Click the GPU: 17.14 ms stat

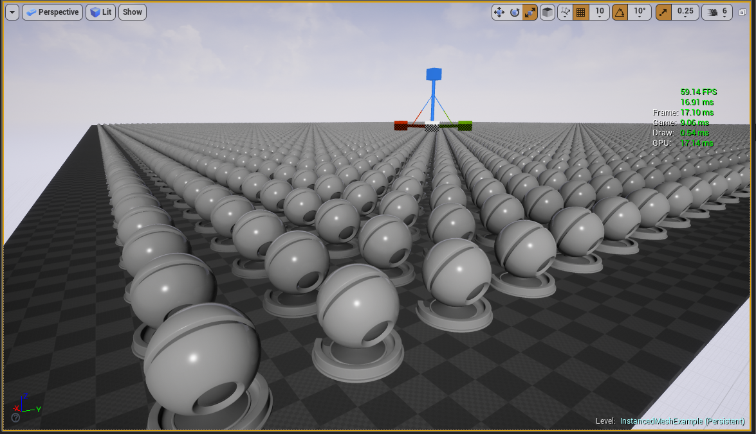click(683, 143)
